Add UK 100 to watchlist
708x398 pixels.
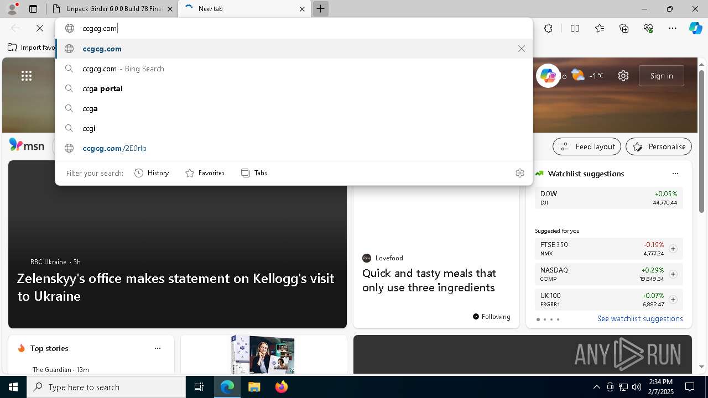[x=673, y=300]
